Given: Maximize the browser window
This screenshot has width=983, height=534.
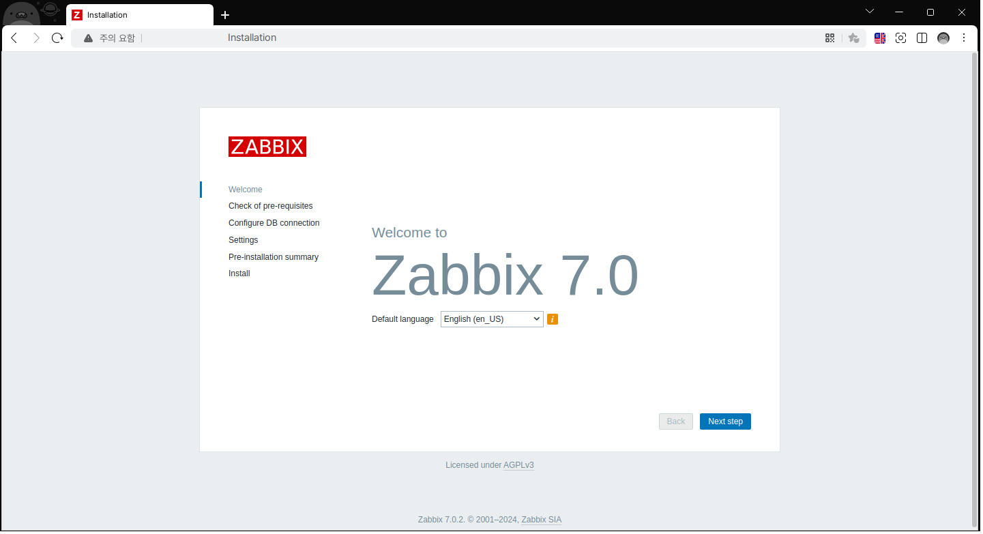Looking at the screenshot, I should 930,12.
